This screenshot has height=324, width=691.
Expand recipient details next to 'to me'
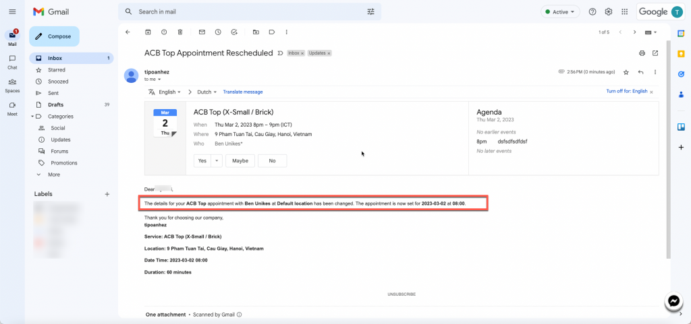(x=159, y=79)
